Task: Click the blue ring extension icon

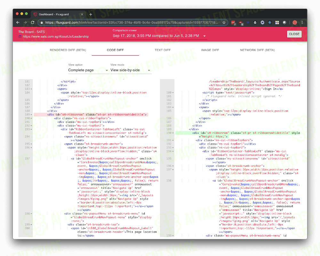Action: pos(262,23)
